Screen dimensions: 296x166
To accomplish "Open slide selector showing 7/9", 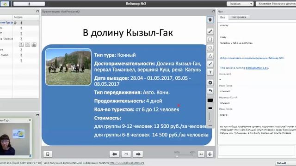I will coord(126,154).
